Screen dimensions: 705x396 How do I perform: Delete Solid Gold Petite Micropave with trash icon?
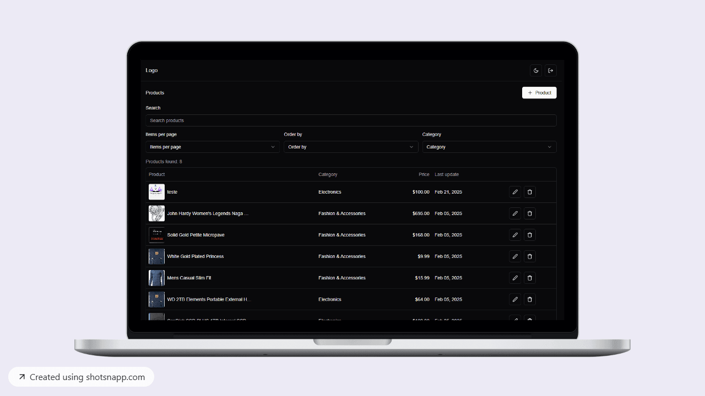[x=529, y=235]
